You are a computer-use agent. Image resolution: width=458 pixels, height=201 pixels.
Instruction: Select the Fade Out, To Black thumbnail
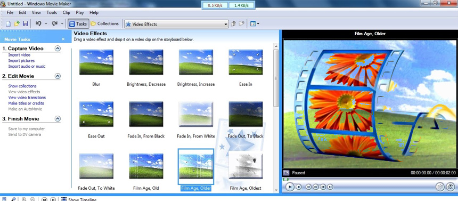coord(246,114)
